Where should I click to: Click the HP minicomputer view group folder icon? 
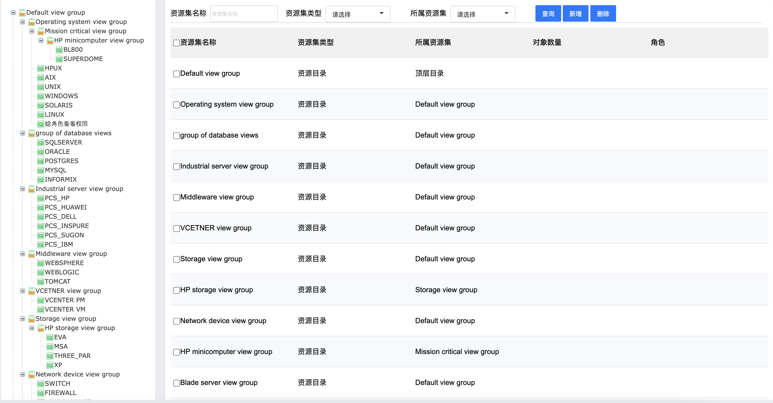[x=50, y=41]
